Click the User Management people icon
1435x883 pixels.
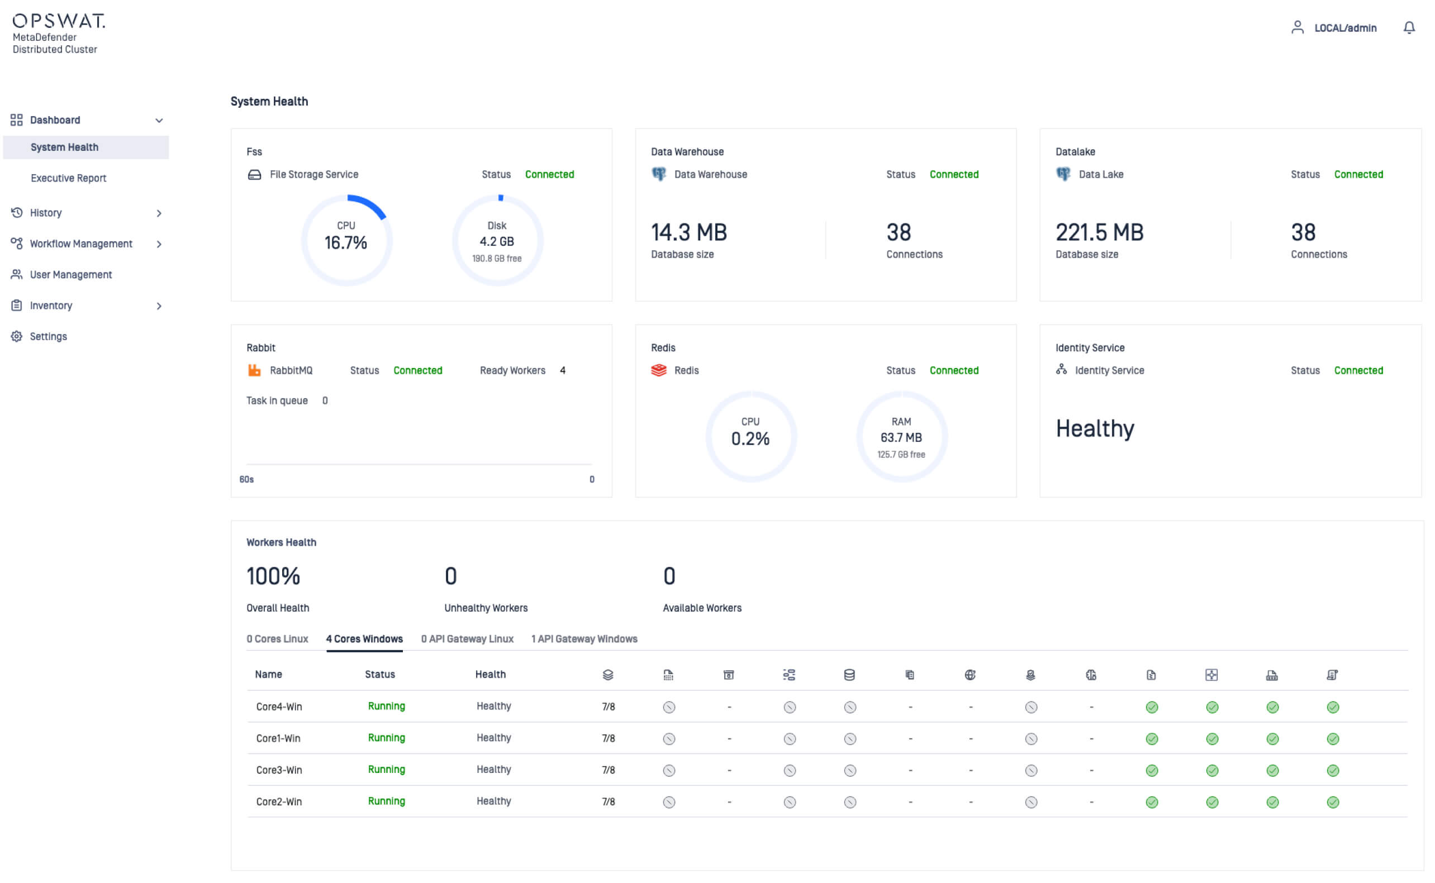pyautogui.click(x=16, y=274)
